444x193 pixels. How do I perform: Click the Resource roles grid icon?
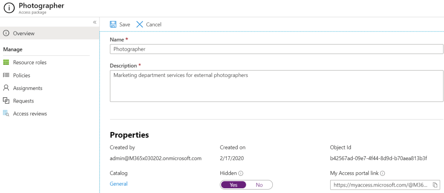click(x=6, y=63)
